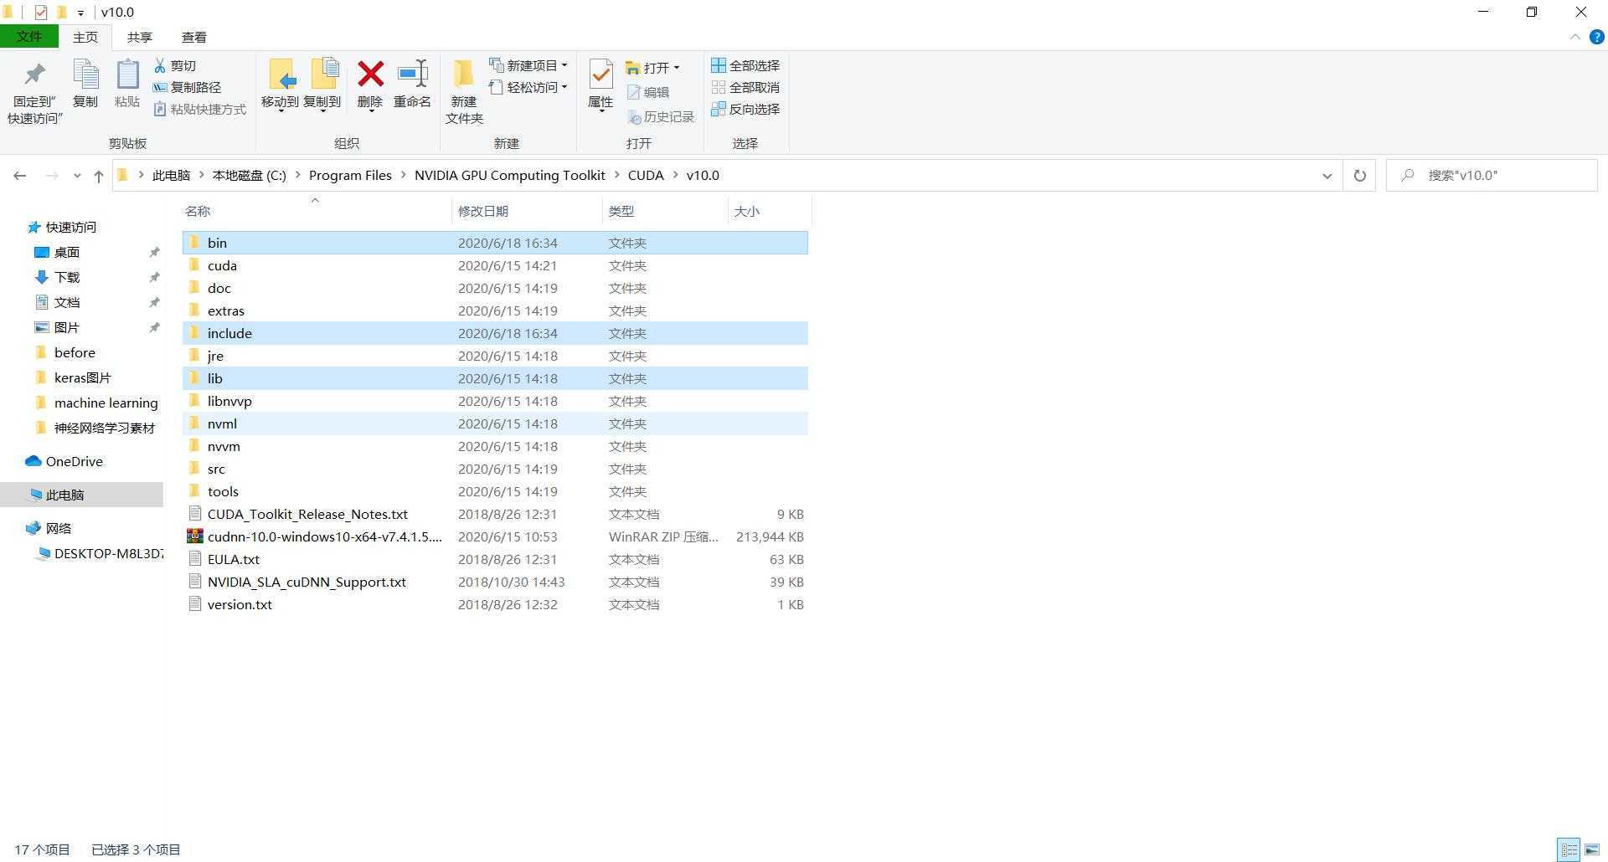Click Select None (全部取消)
This screenshot has width=1608, height=862.
(745, 87)
